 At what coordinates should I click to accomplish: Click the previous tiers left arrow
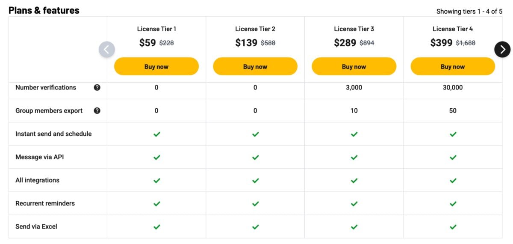107,49
